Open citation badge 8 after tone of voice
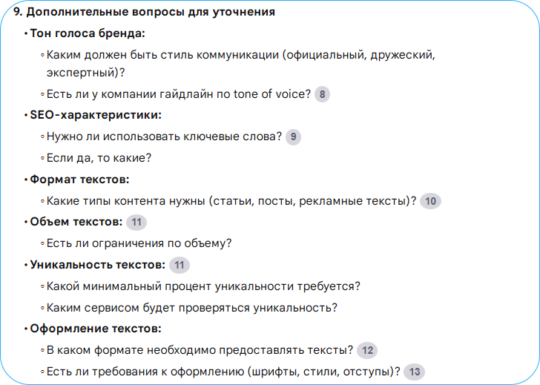This screenshot has width=540, height=385. click(x=323, y=94)
